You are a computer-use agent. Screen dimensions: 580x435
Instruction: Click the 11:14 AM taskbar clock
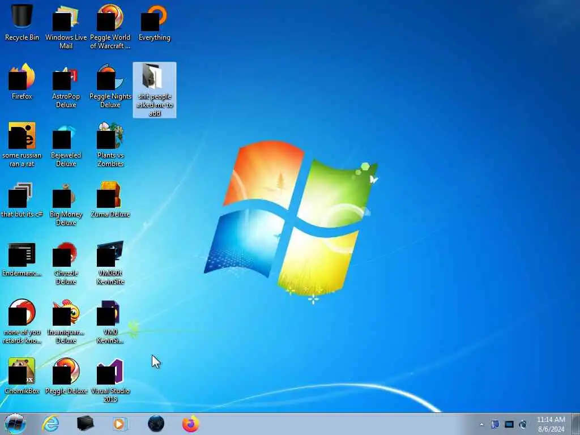551,424
